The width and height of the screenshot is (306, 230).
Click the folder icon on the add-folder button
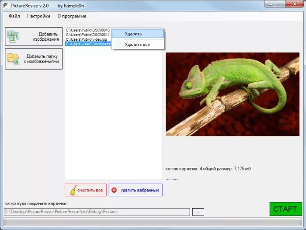pos(13,59)
